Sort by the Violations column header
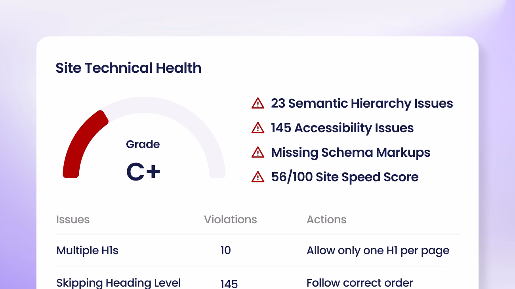 (x=231, y=219)
